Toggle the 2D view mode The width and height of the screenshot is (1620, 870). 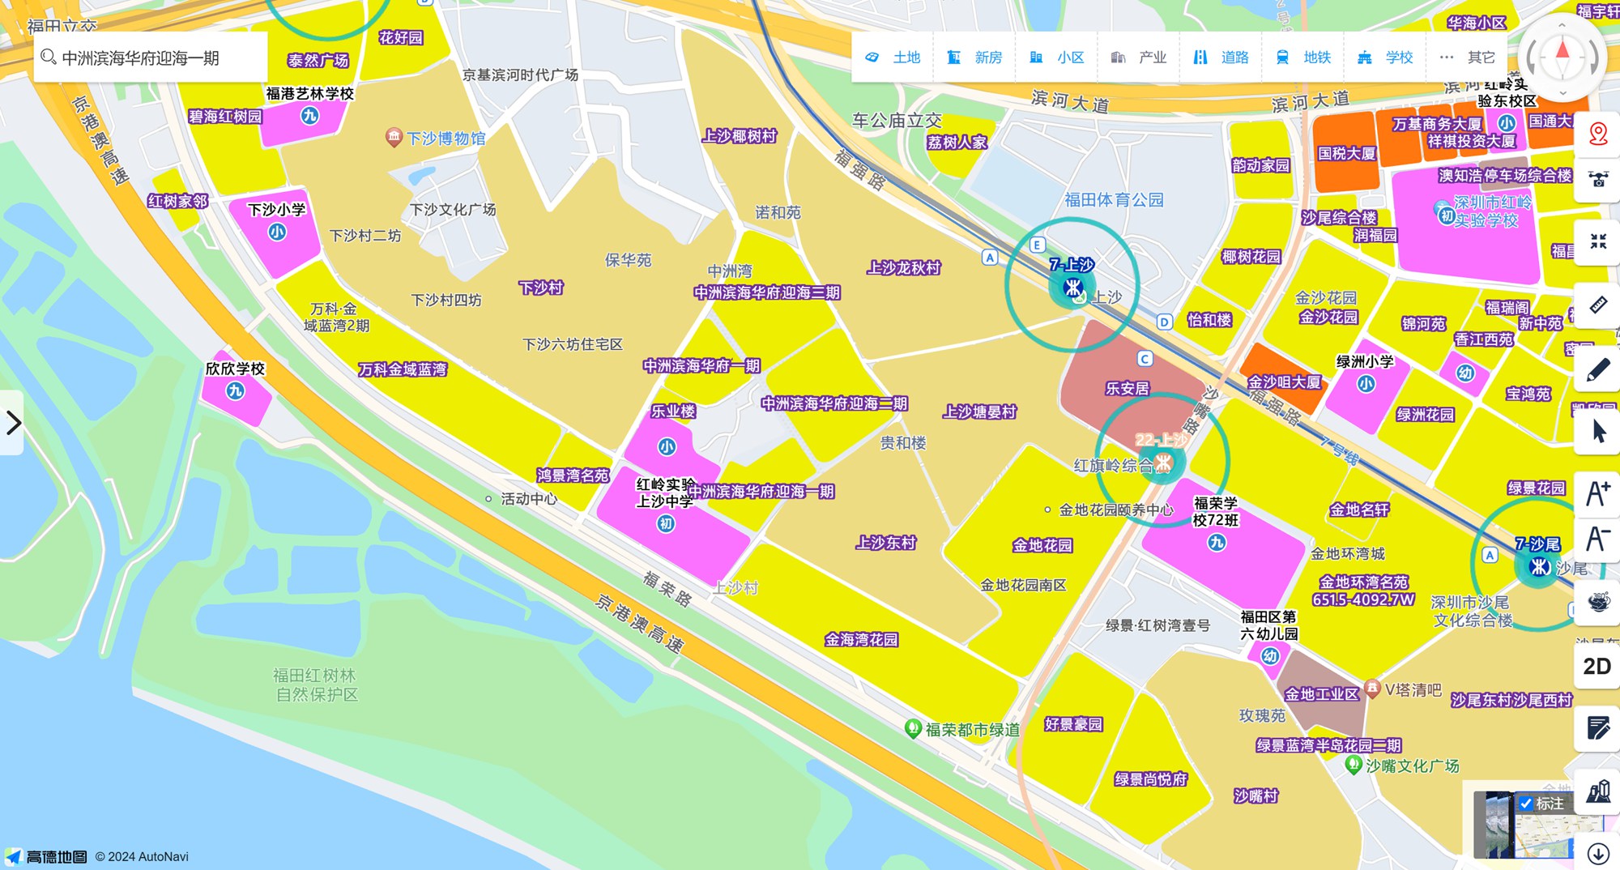pos(1597,666)
